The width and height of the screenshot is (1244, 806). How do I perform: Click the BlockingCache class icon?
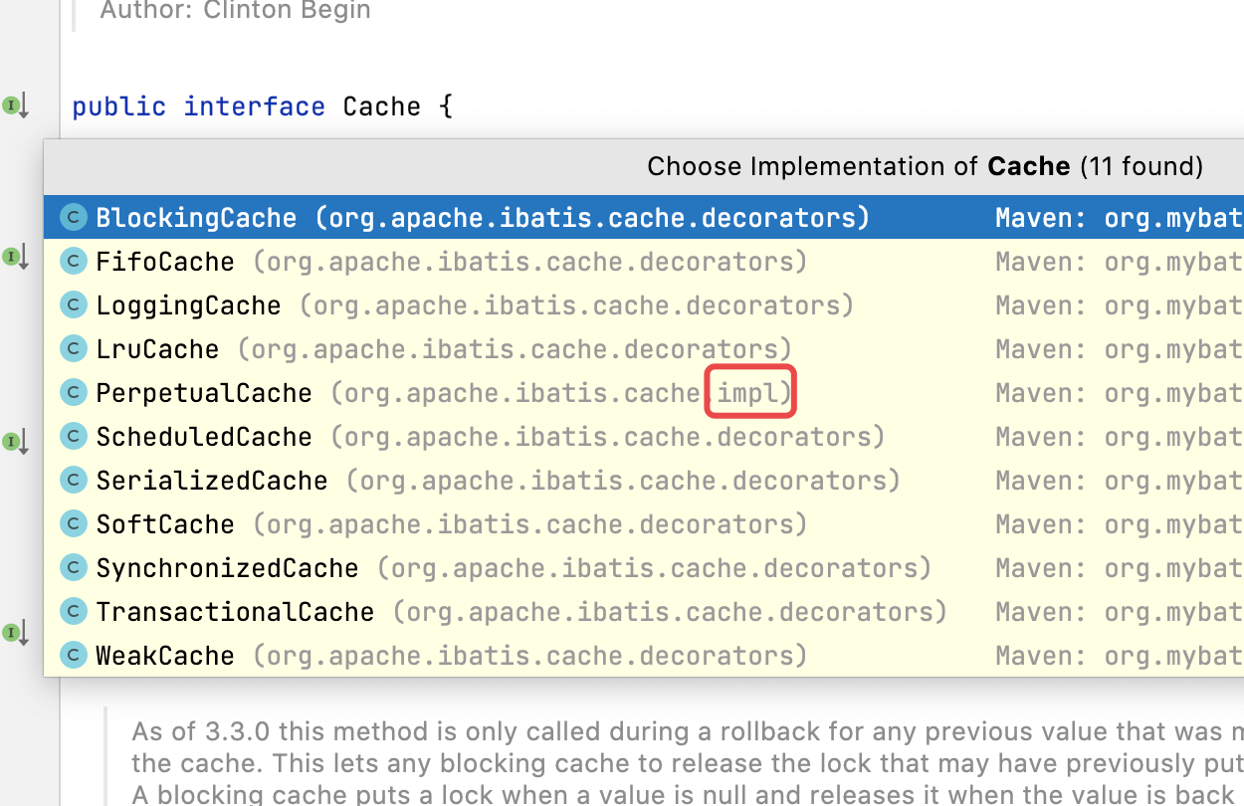click(73, 218)
